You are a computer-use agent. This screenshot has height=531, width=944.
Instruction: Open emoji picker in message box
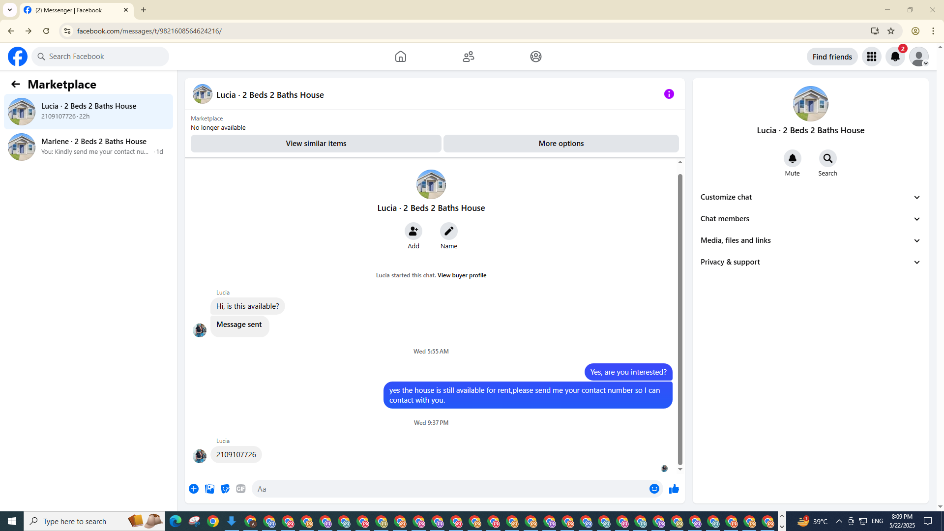[x=654, y=489]
